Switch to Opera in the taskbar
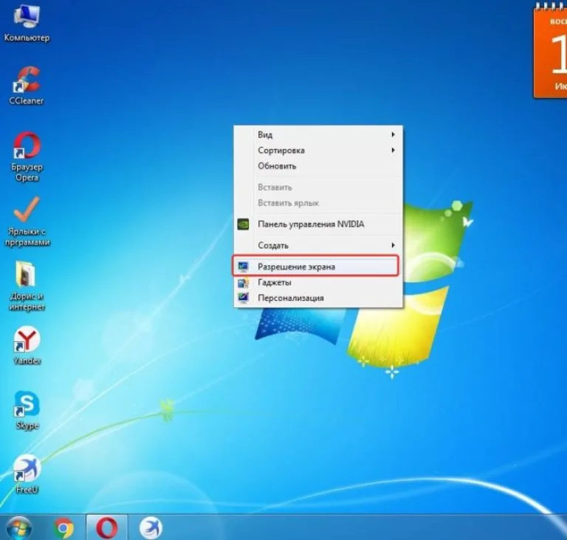This screenshot has width=567, height=540. pyautogui.click(x=106, y=527)
